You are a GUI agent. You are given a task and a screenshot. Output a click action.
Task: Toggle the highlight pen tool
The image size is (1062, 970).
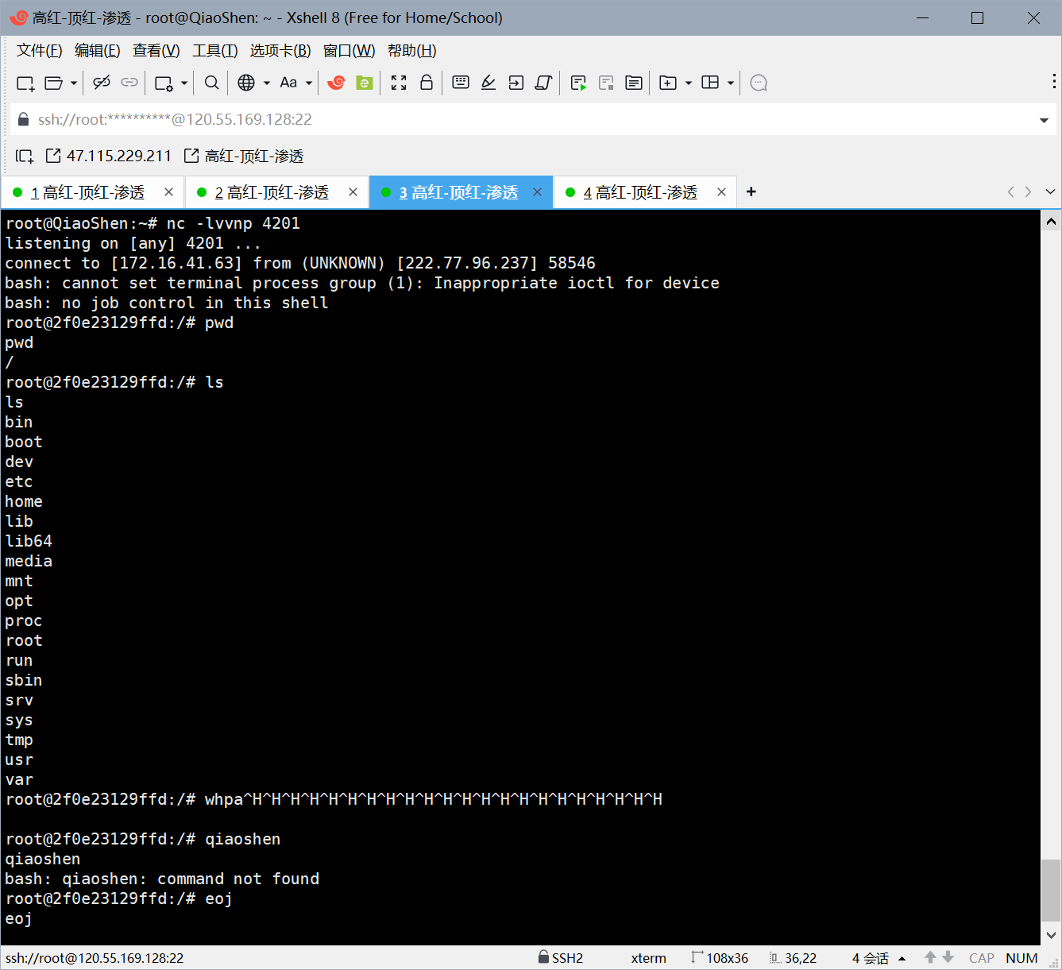489,83
